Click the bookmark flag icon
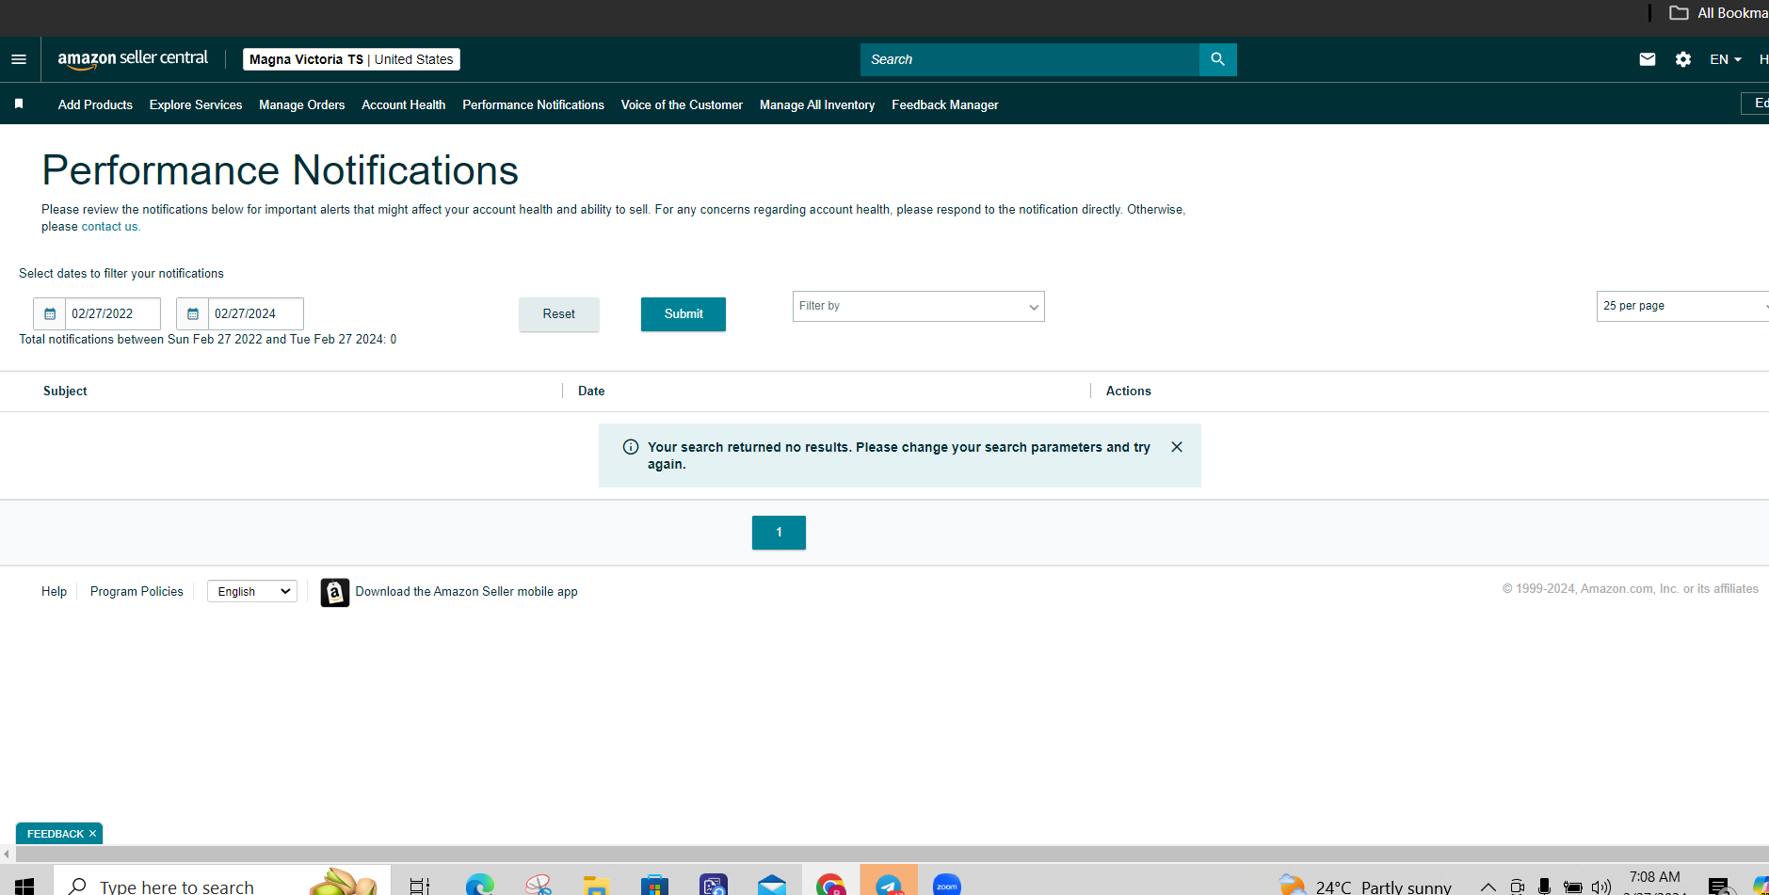Screen dimensions: 1769x895 pos(19,104)
